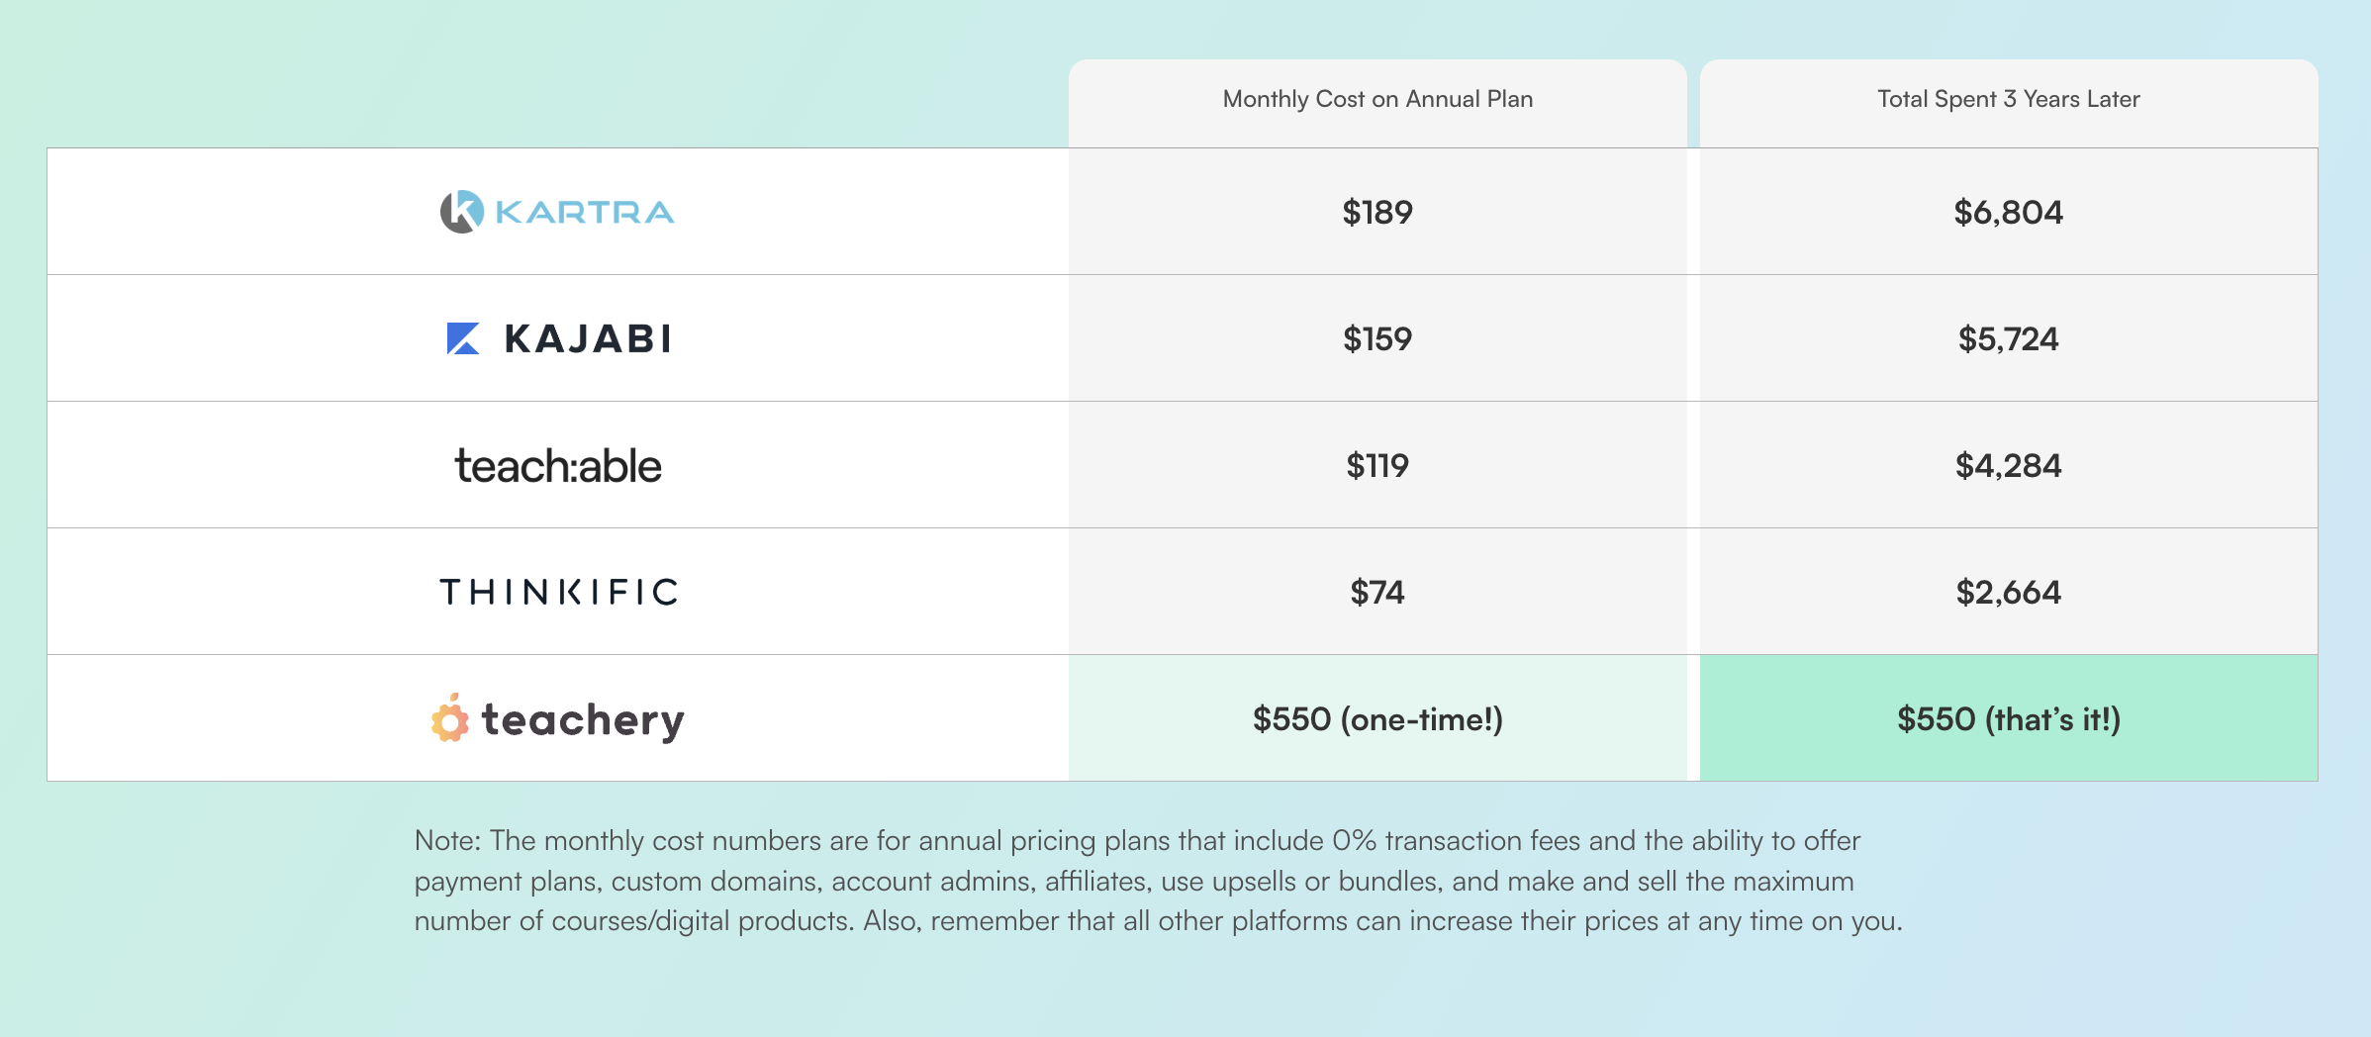Screen dimensions: 2371x1037
Task: Click Kartra's $189 monthly cost cell
Action: [x=1377, y=212]
